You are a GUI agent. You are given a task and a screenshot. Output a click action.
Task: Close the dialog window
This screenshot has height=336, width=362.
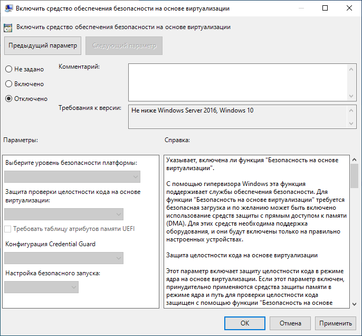click(x=349, y=8)
